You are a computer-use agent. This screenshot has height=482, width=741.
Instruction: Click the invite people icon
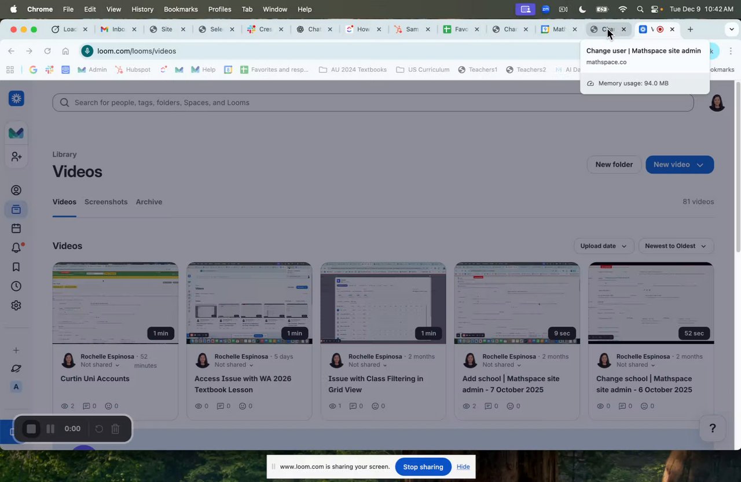click(x=16, y=157)
